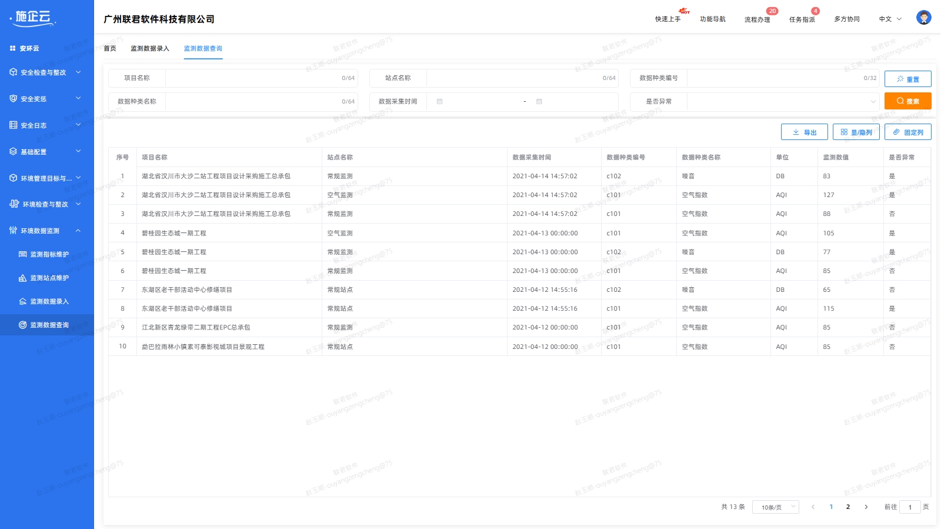The height and width of the screenshot is (529, 941).
Task: Open the 是否异常 dropdown
Action: coord(783,102)
